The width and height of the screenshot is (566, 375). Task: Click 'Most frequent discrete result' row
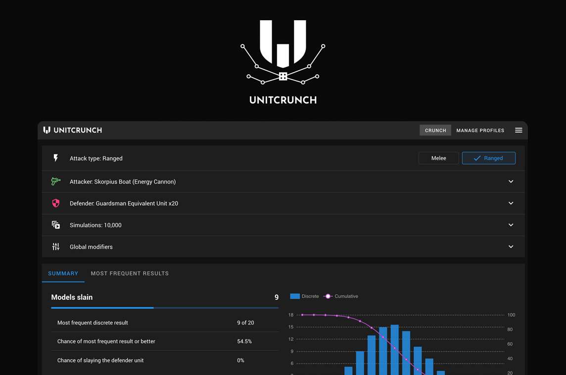click(165, 323)
